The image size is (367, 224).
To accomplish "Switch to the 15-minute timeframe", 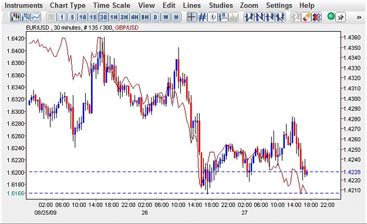I will click(93, 18).
